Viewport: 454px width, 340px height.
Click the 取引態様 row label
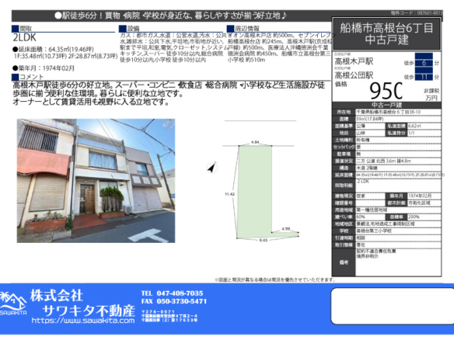(x=344, y=245)
